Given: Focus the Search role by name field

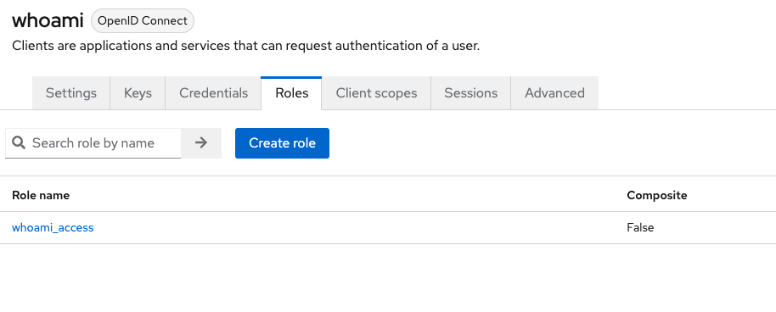Looking at the screenshot, I should point(93,143).
